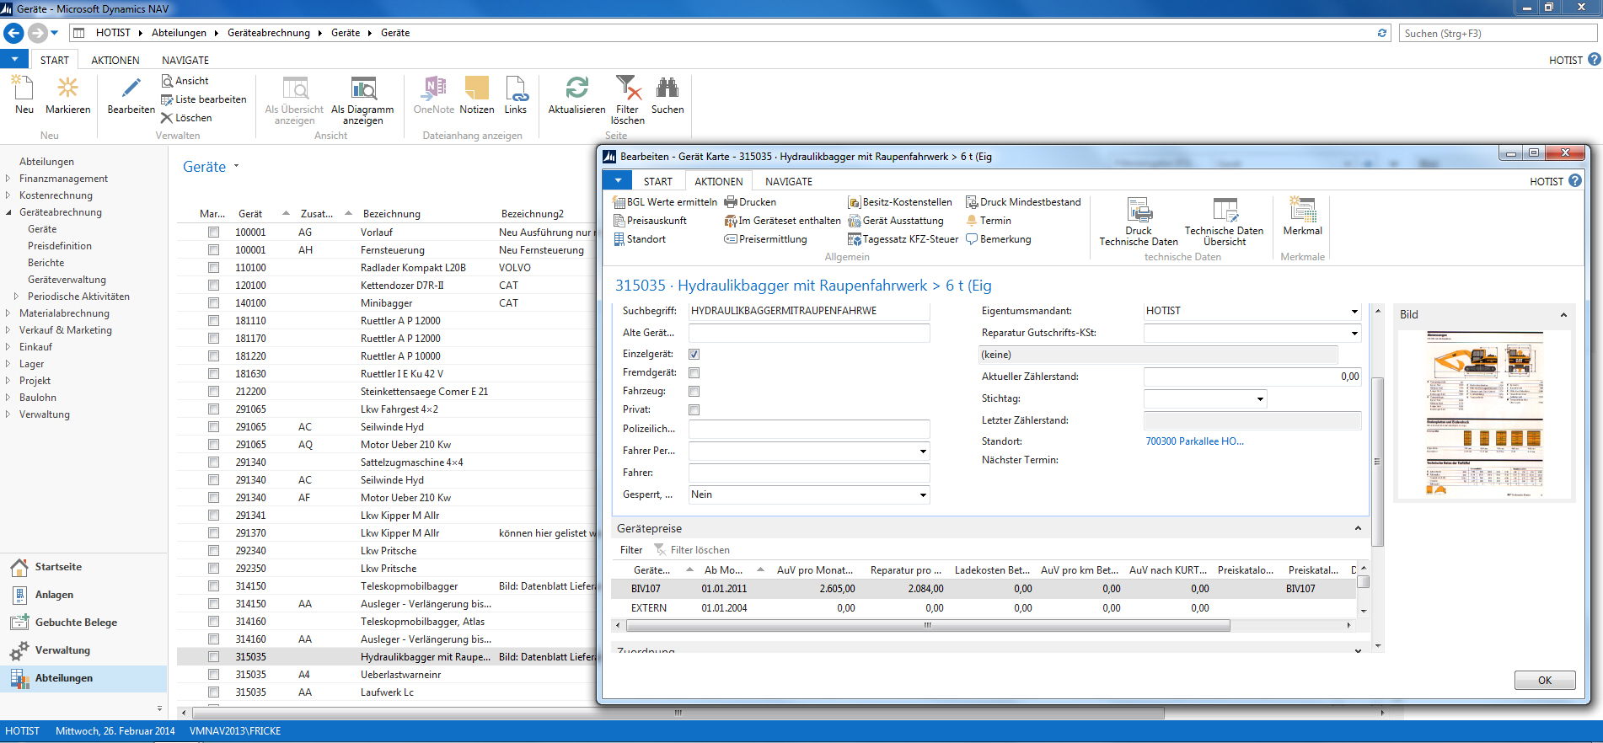The image size is (1603, 743).
Task: Click Filter löschen in main ribbon
Action: pyautogui.click(x=628, y=100)
